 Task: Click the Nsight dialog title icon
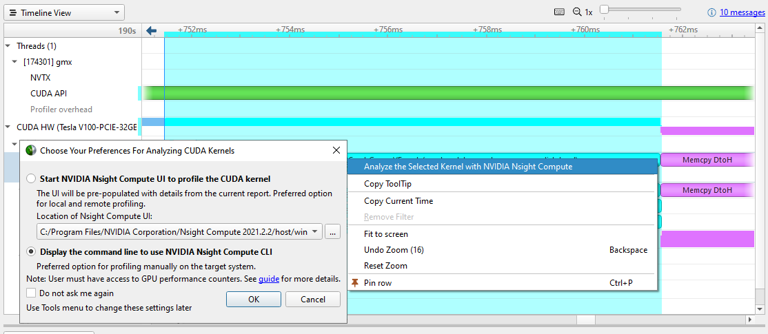click(x=30, y=151)
